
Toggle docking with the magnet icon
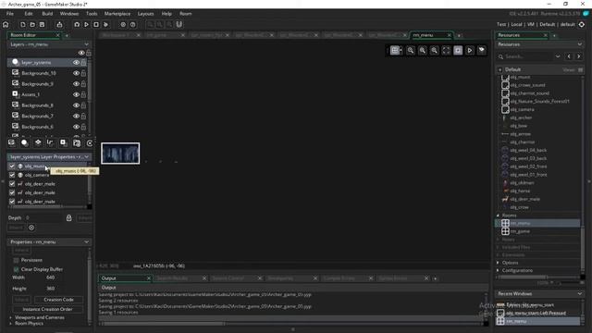pyautogui.click(x=179, y=25)
